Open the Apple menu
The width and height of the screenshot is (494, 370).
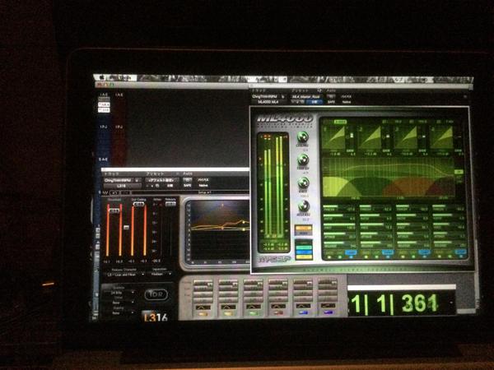pos(102,77)
